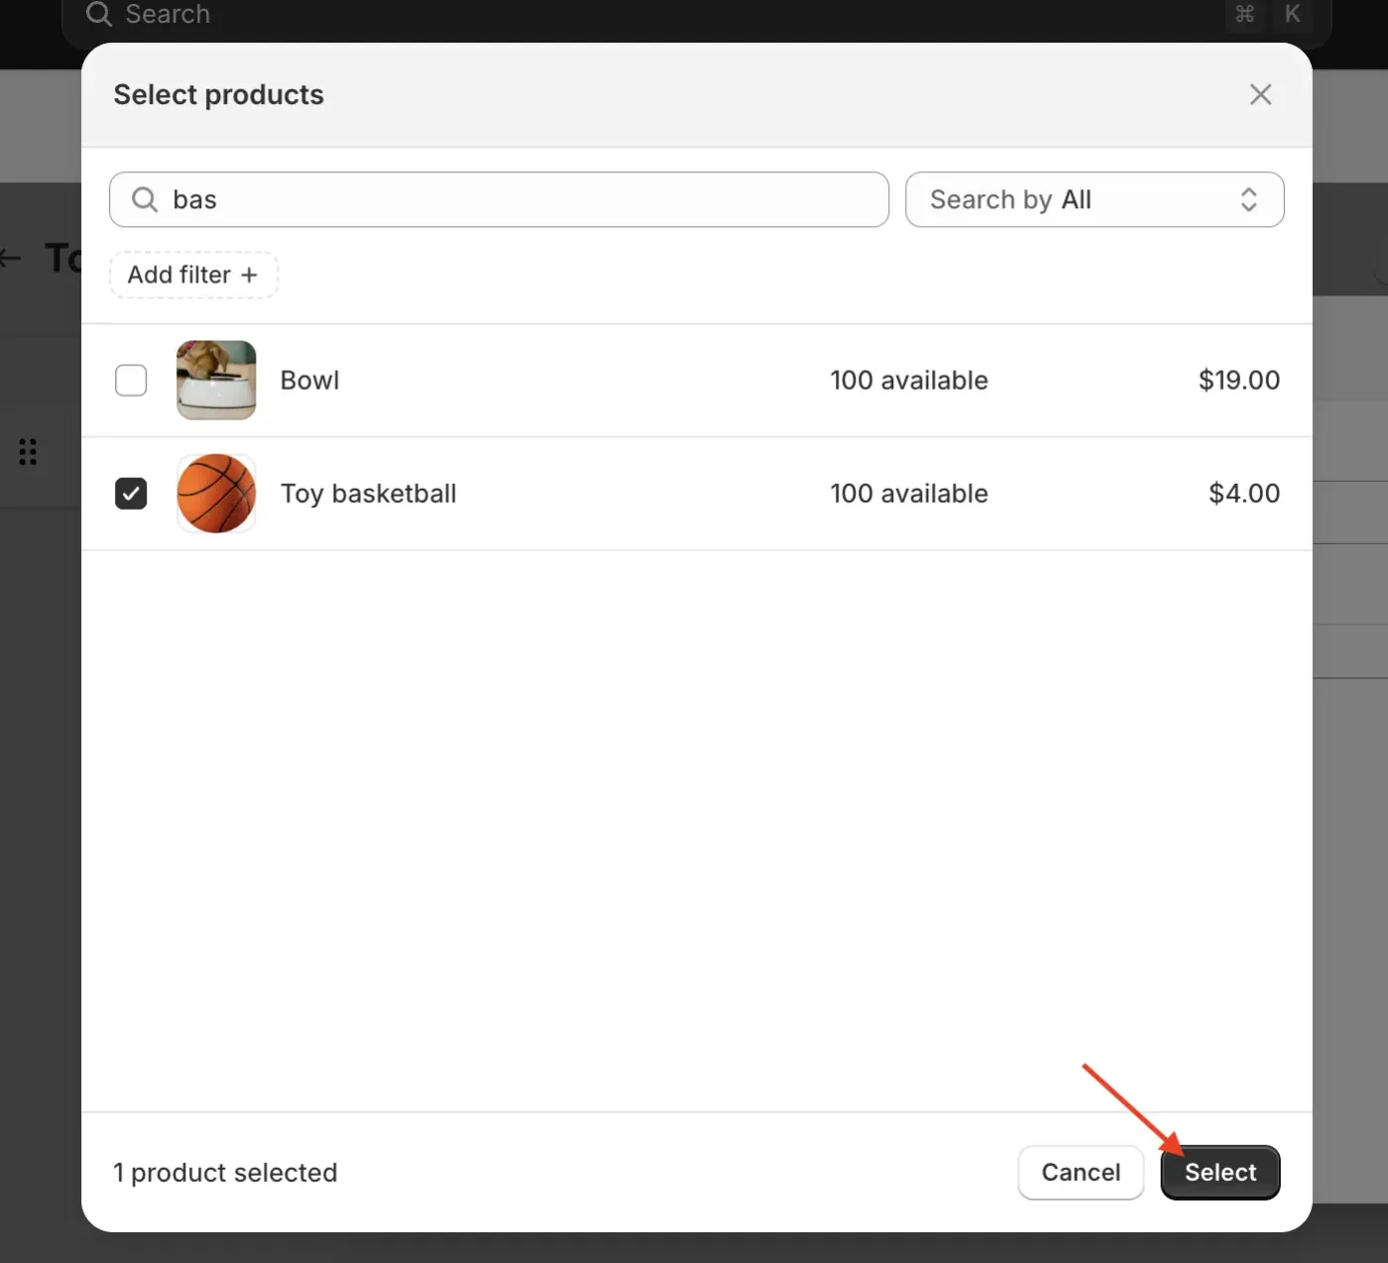Image resolution: width=1388 pixels, height=1263 pixels.
Task: Click the drag handle dots icon
Action: 28,451
